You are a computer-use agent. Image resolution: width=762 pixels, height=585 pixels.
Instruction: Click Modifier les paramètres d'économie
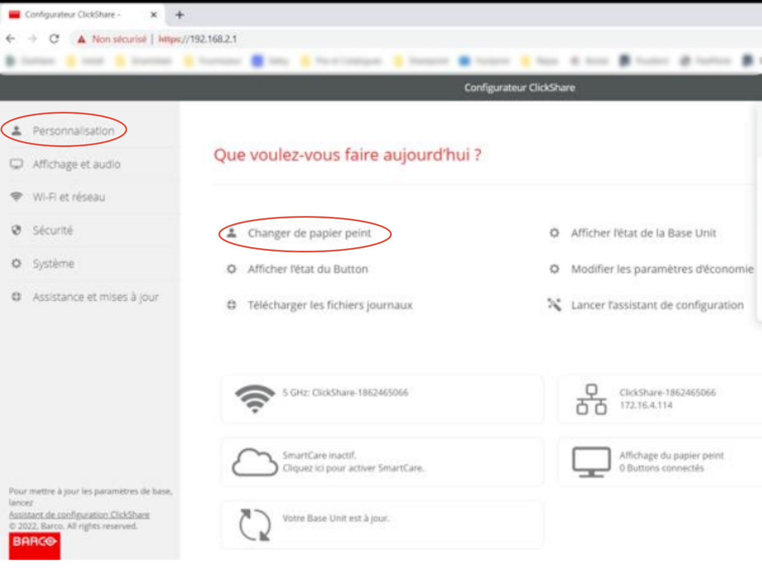[662, 269]
